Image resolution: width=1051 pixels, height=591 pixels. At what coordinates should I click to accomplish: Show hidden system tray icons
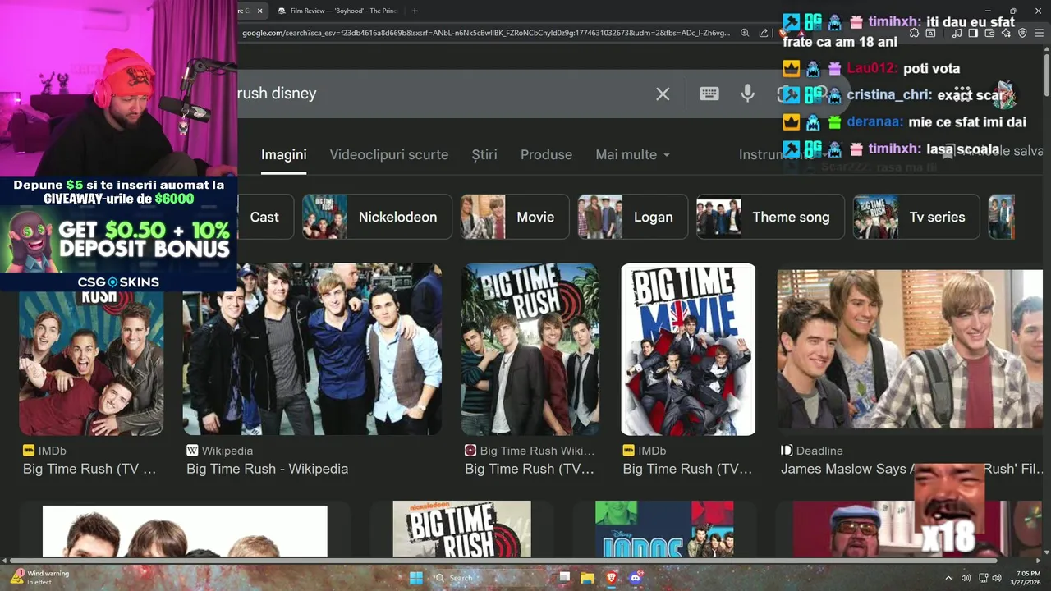coord(949,578)
